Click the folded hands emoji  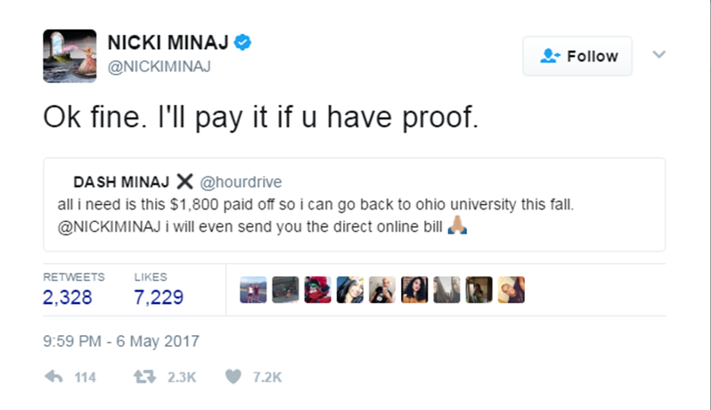click(x=457, y=225)
